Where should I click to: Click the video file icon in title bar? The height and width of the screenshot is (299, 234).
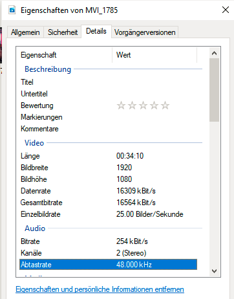point(12,10)
